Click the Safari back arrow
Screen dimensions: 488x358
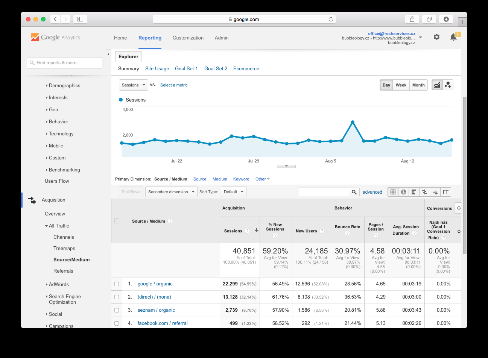(x=55, y=19)
